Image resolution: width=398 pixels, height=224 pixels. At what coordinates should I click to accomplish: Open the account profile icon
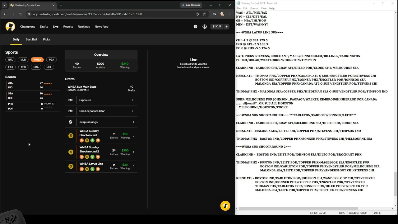pos(205,26)
